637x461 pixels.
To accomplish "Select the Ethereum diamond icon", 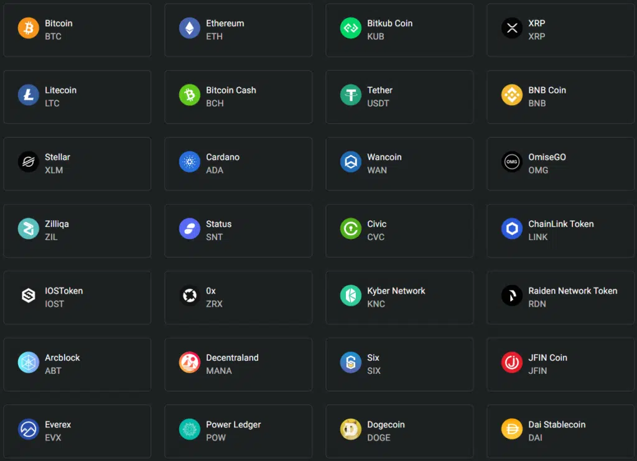I will [x=190, y=28].
